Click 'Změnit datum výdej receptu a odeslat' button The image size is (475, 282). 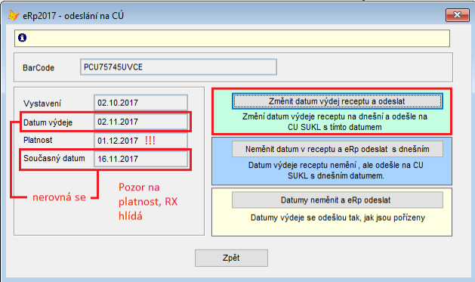point(337,101)
